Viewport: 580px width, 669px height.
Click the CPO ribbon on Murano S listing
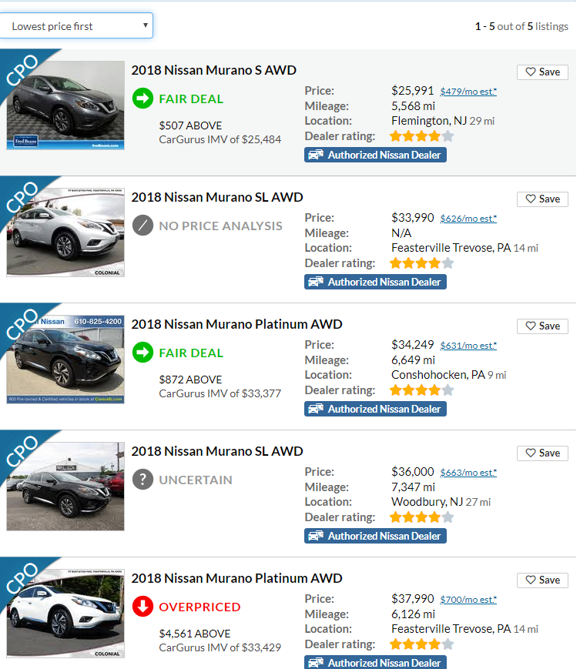point(22,70)
